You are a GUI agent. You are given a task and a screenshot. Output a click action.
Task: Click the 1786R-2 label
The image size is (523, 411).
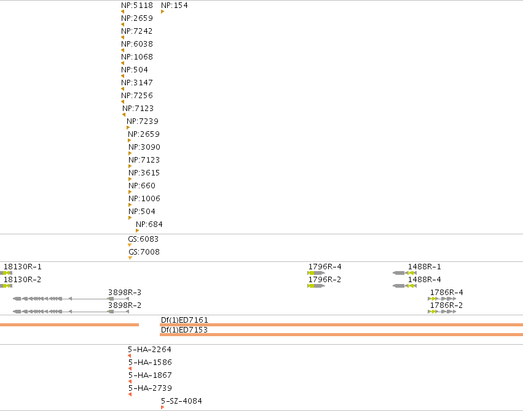(x=446, y=305)
